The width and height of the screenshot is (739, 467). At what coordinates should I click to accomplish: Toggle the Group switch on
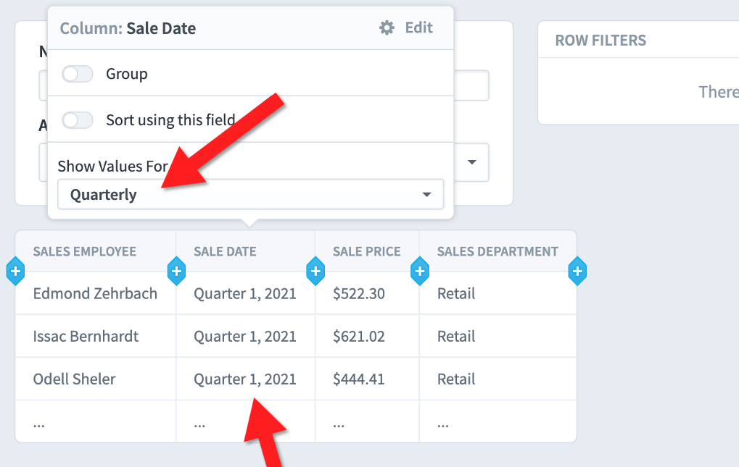point(78,74)
